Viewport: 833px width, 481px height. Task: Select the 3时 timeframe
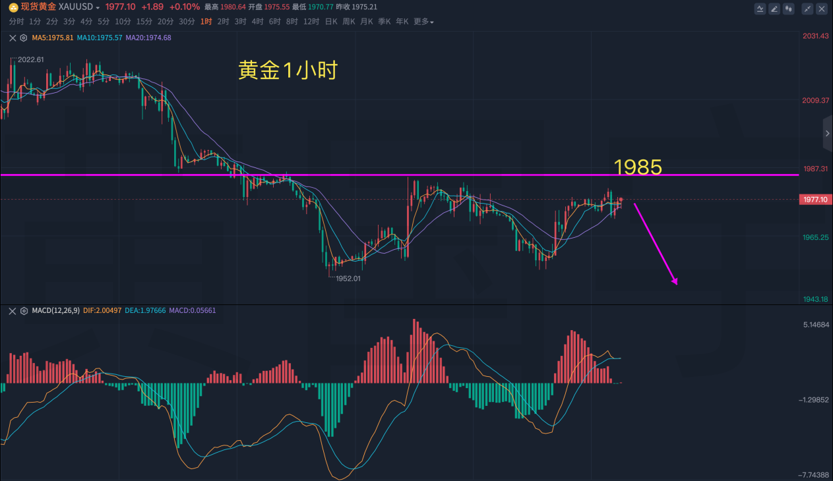(x=241, y=22)
